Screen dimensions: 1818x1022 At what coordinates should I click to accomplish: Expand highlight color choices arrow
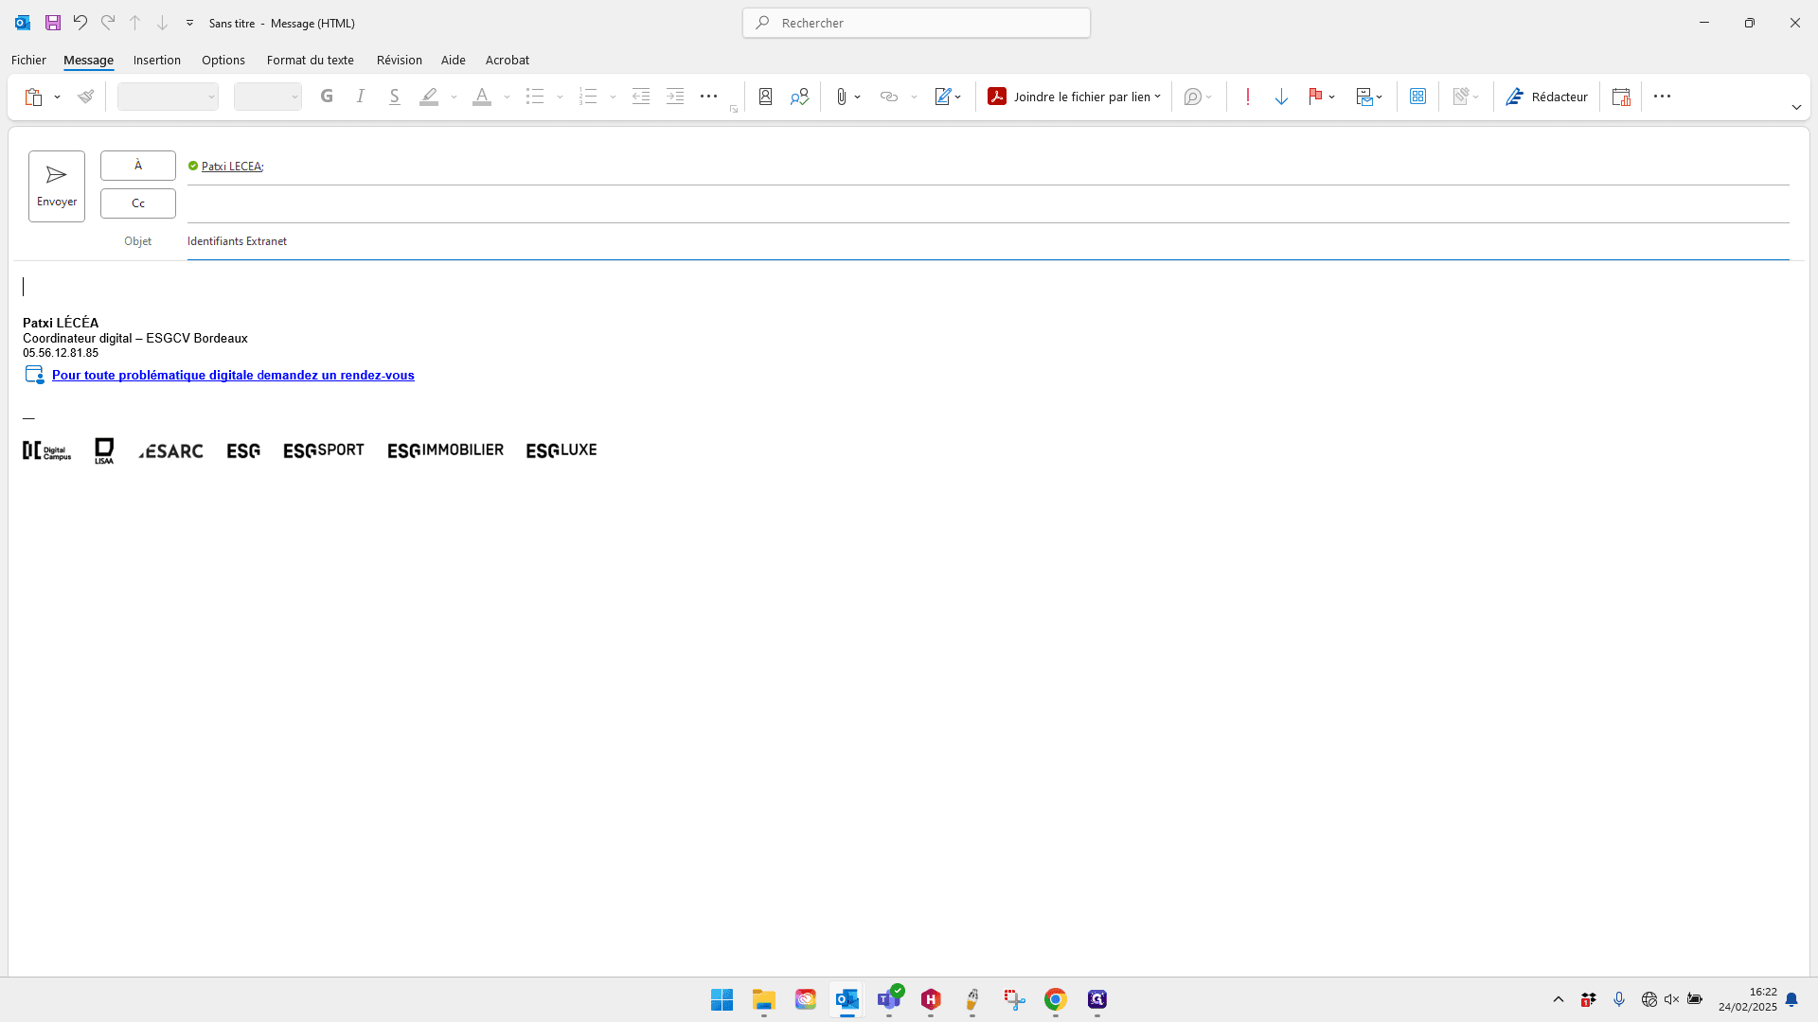[454, 97]
